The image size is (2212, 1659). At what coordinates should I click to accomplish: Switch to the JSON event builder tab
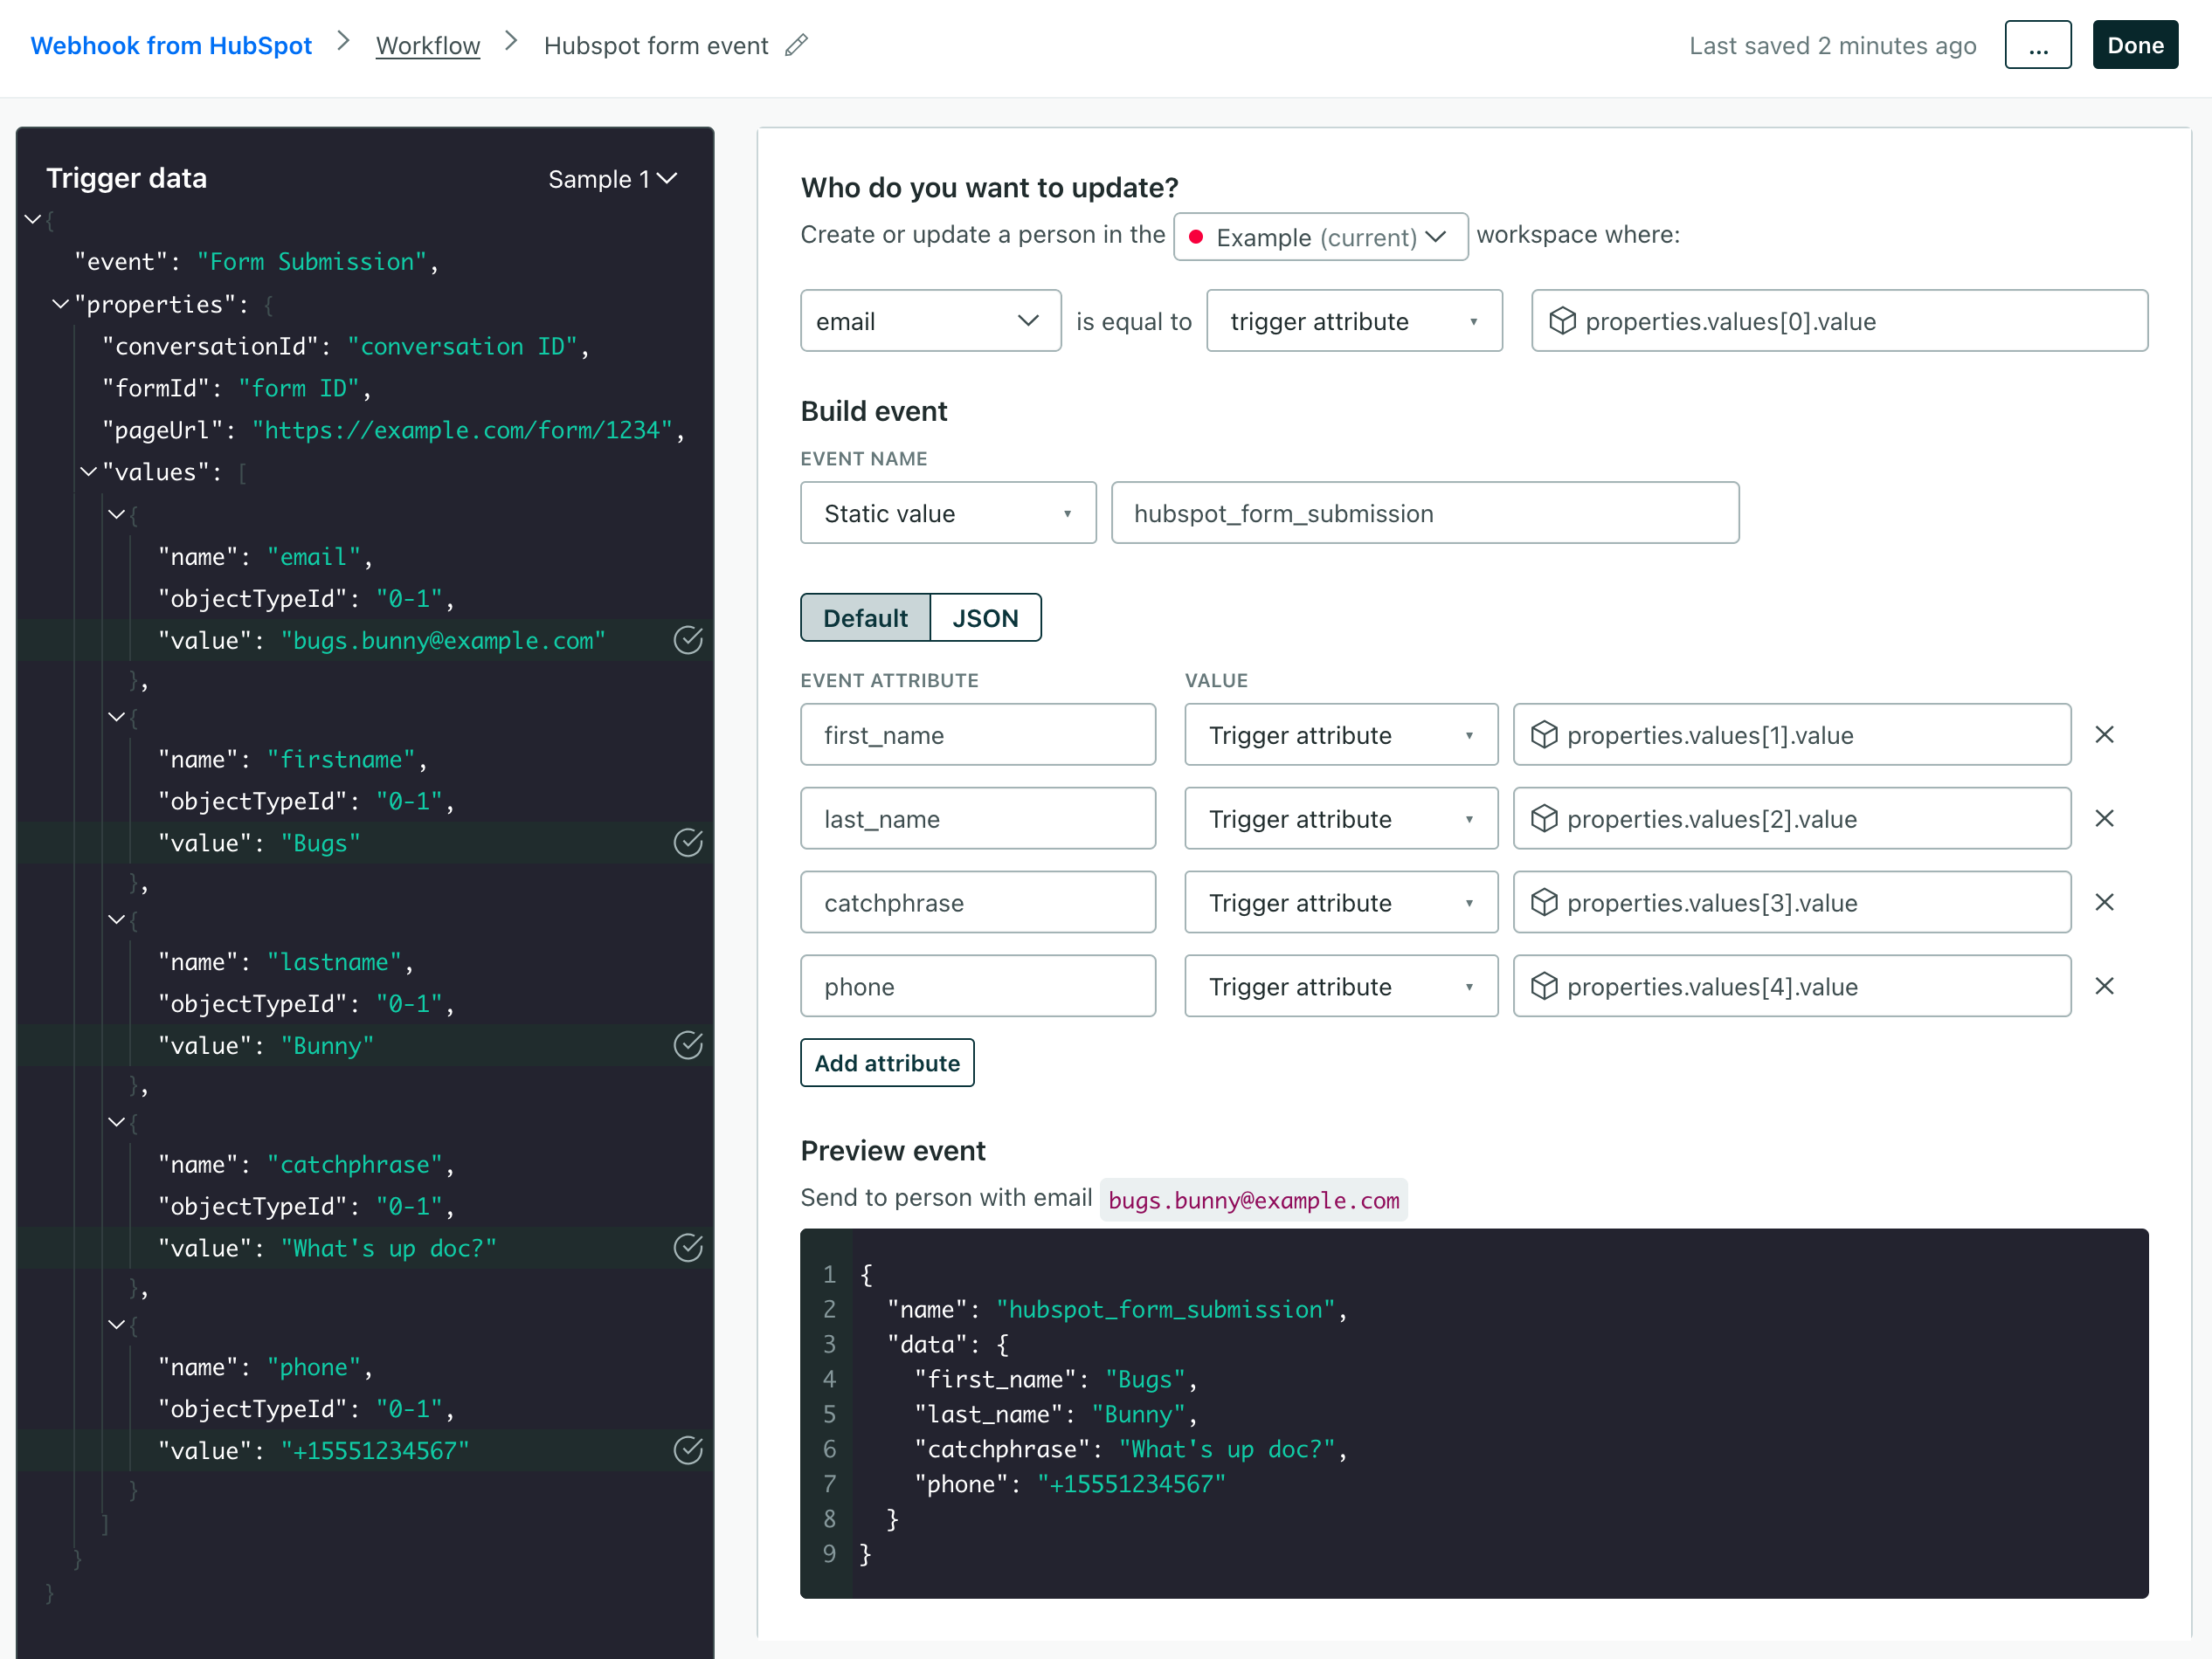(985, 617)
